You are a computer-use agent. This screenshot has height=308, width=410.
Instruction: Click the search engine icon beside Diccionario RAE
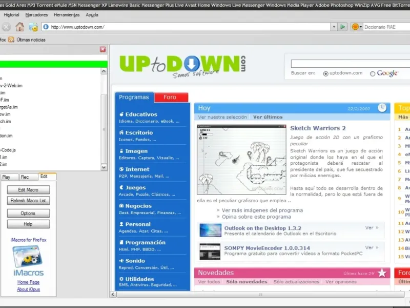pyautogui.click(x=355, y=27)
